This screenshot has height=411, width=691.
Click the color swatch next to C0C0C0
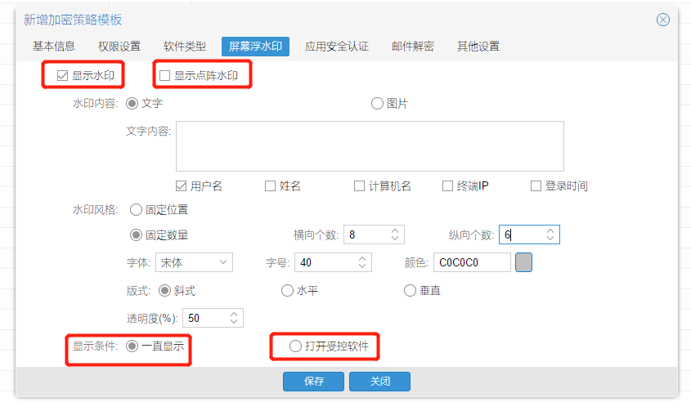click(523, 262)
